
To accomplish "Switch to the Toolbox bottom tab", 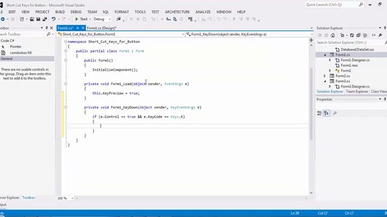I will coord(28,198).
